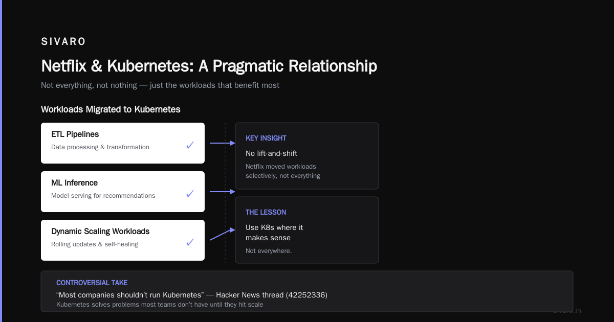Click THE LESSON heading

click(x=266, y=212)
